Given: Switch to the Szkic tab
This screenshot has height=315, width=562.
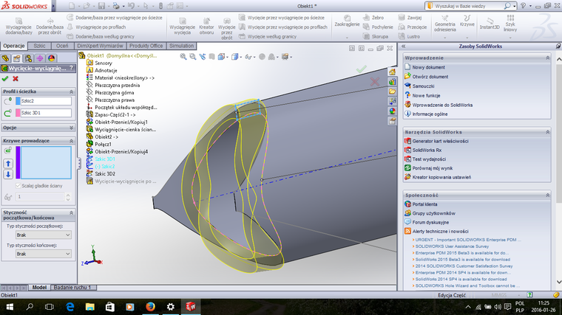Looking at the screenshot, I should (39, 46).
